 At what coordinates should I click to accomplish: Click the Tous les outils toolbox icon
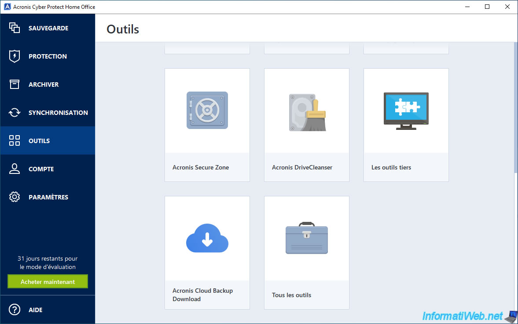[x=307, y=238]
